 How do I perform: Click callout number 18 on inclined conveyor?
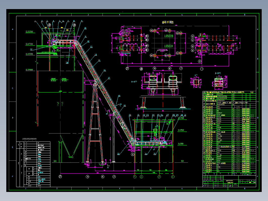point(119,96)
